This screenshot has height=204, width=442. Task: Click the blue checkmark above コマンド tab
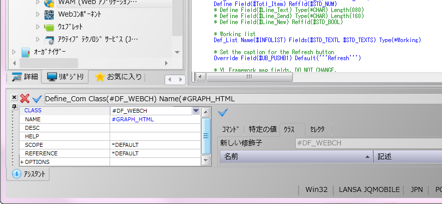(x=223, y=113)
